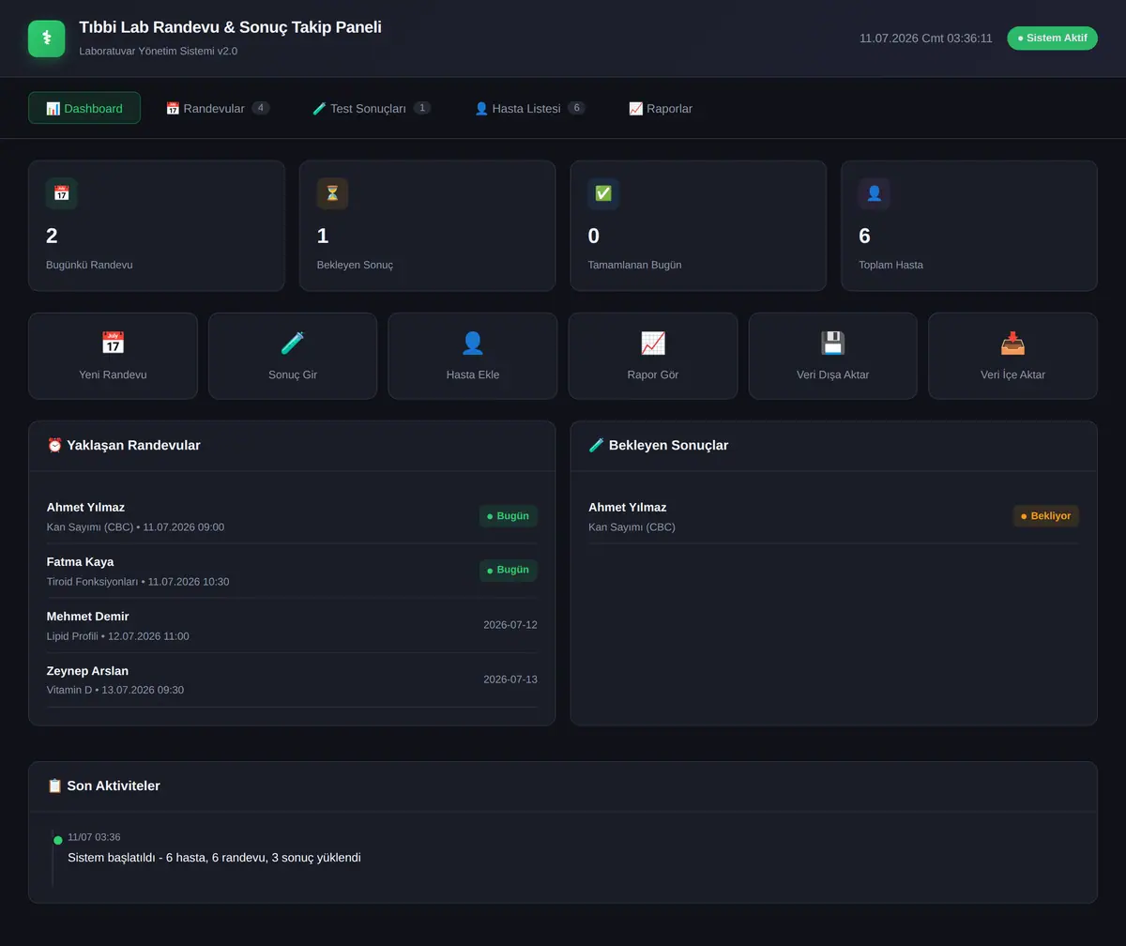Click the test tube icon above Sonuç Gir

(x=293, y=343)
